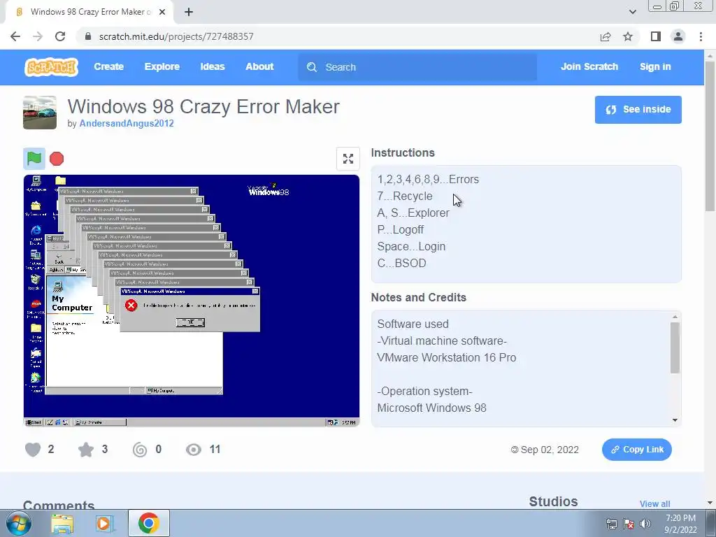This screenshot has width=716, height=537.
Task: Go back to previous browser page
Action: (15, 36)
